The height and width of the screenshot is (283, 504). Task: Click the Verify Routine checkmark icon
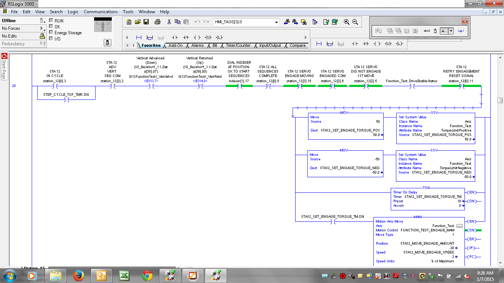click(x=326, y=22)
